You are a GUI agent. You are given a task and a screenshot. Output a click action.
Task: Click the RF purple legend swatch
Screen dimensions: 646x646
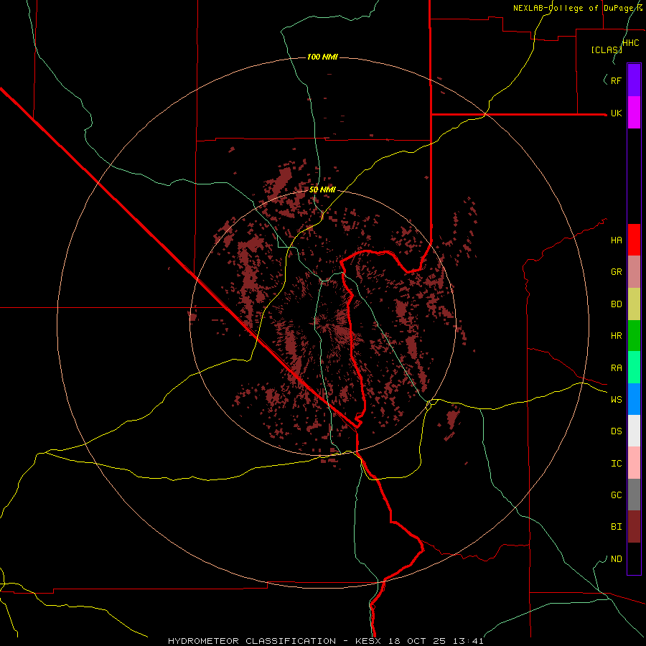tap(634, 80)
